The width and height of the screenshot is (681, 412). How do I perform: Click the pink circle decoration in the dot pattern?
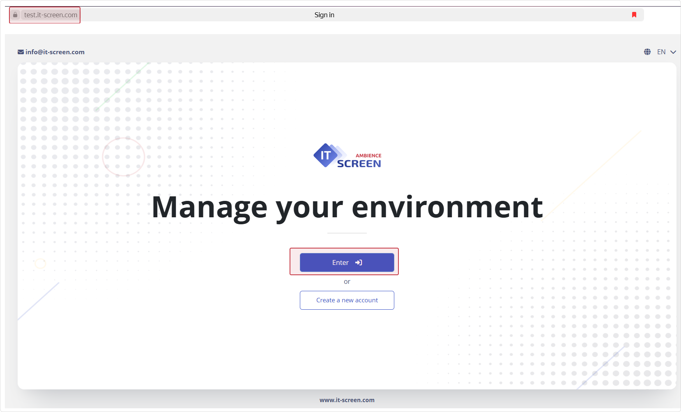(x=123, y=157)
